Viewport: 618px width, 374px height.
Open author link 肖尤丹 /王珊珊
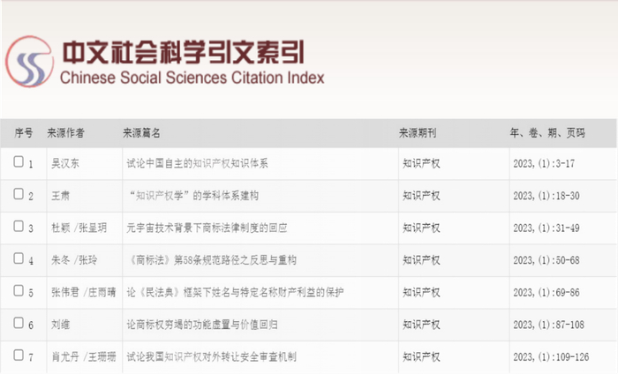[84, 357]
